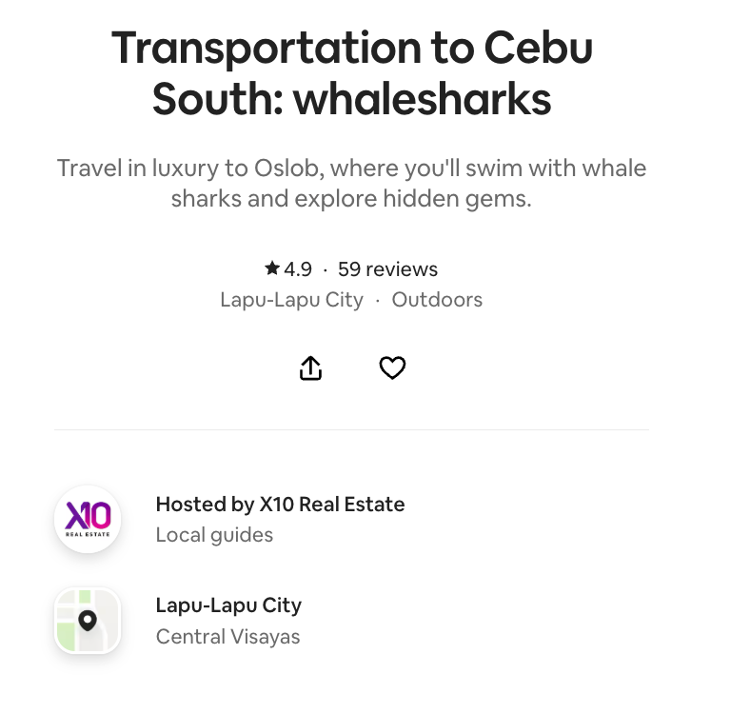Viewport: 731px width, 714px height.
Task: Click gray Lapu-Lapu City text beside Outdoors
Action: (291, 300)
